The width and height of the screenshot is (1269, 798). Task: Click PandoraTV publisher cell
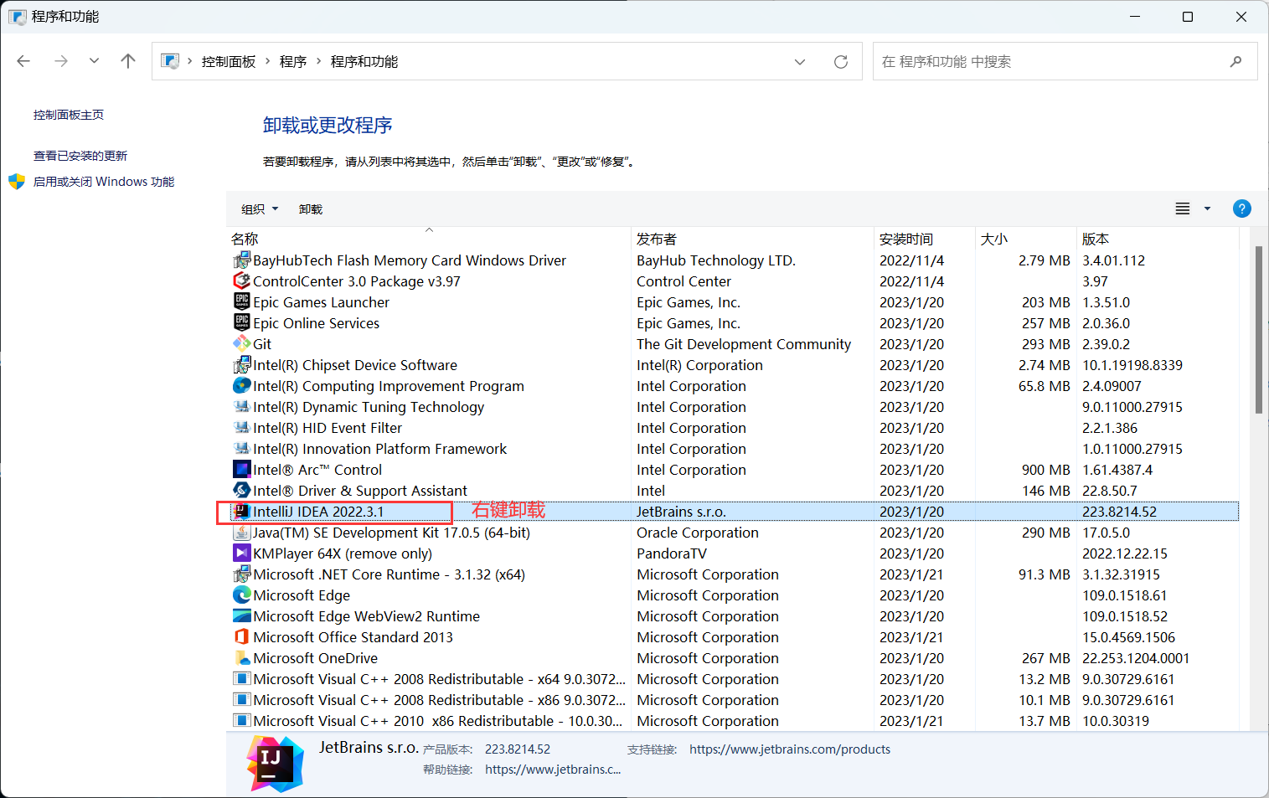(672, 553)
